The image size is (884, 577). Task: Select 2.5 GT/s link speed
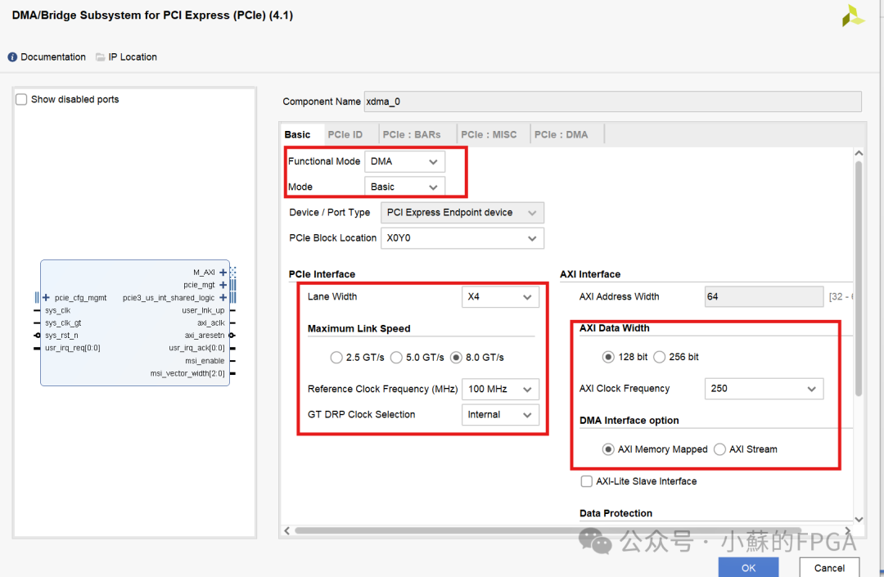[336, 357]
